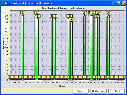Click y-axis value 21
127x95 pixels.
[6, 13]
